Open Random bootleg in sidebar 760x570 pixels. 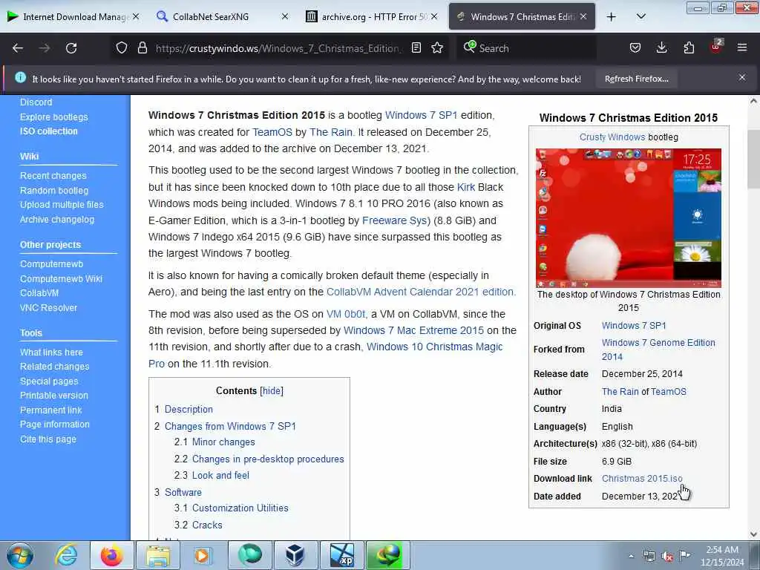(x=54, y=191)
